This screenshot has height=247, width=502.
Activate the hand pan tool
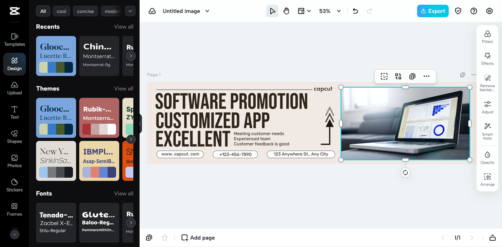[x=286, y=11]
